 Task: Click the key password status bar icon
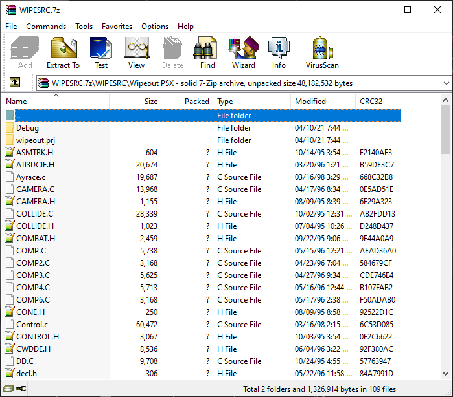point(21,389)
